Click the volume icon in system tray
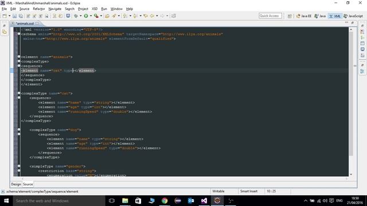 (325, 201)
